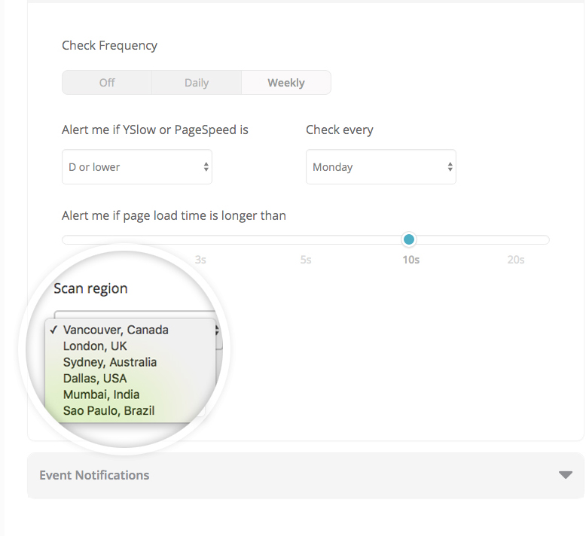
Task: Choose London, UK scan region
Action: coord(95,346)
